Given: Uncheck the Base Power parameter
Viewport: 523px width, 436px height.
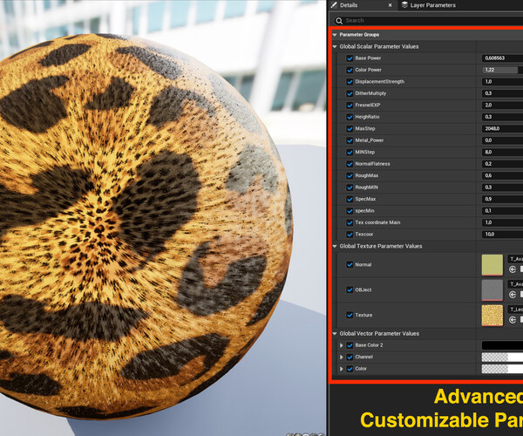Looking at the screenshot, I should (x=350, y=58).
